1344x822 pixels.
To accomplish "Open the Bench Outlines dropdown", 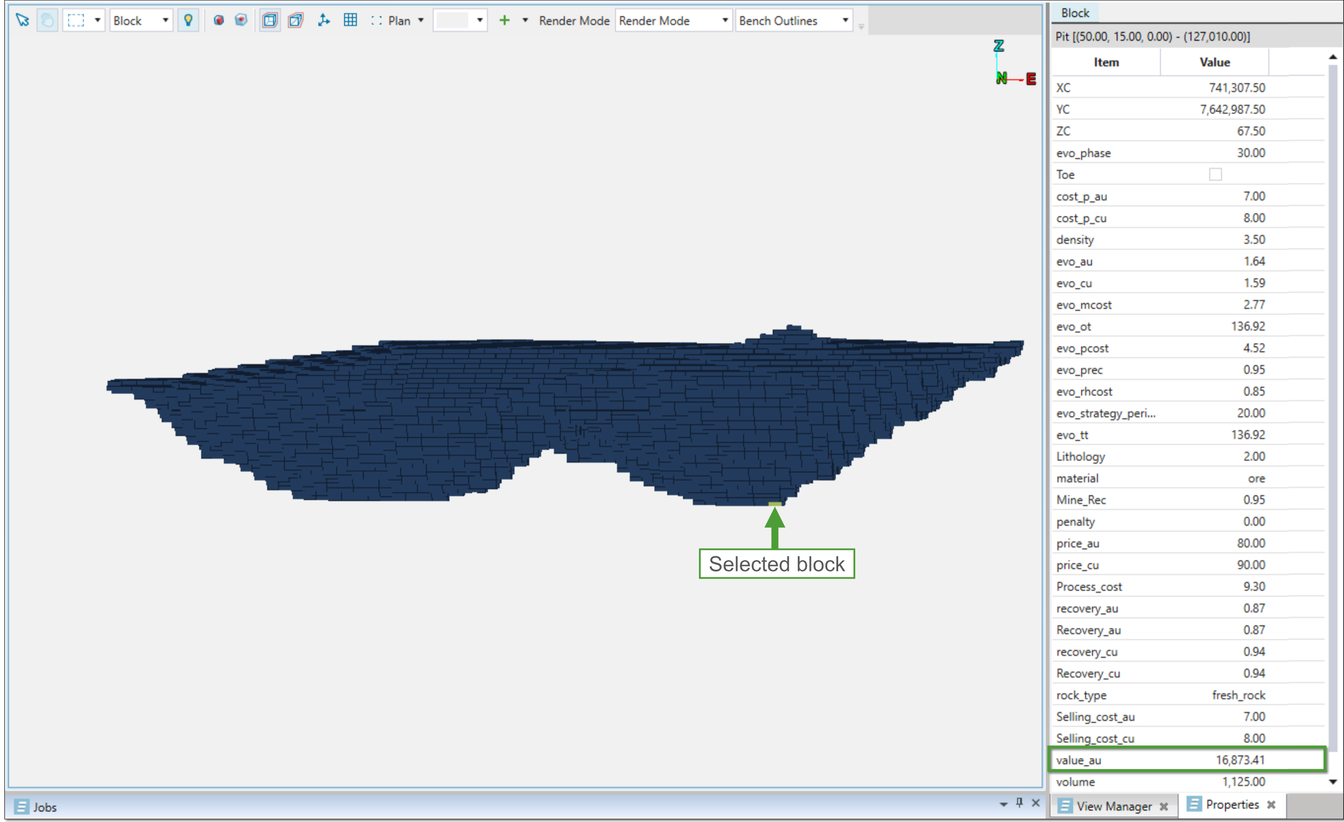I will pyautogui.click(x=845, y=20).
